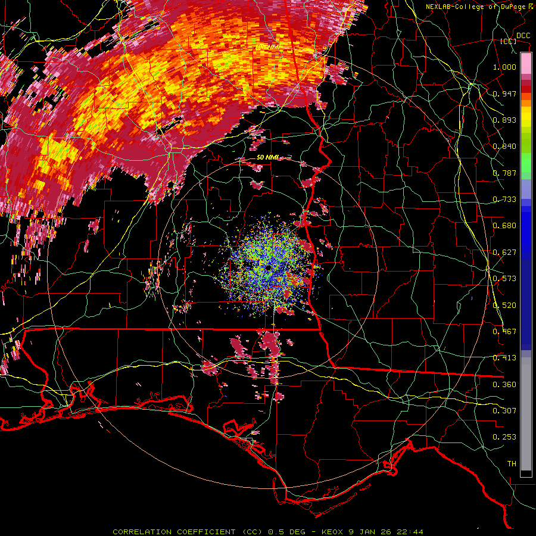
Task: Select the 0.413 legend value
Action: tap(504, 358)
